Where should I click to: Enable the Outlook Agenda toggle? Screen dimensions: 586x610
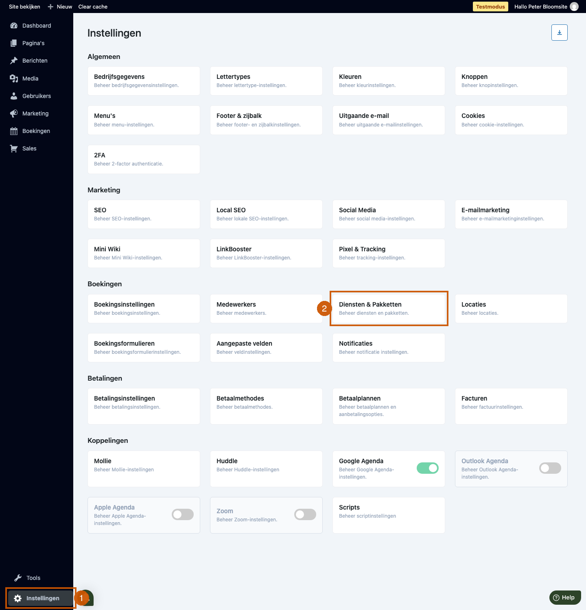pyautogui.click(x=550, y=468)
